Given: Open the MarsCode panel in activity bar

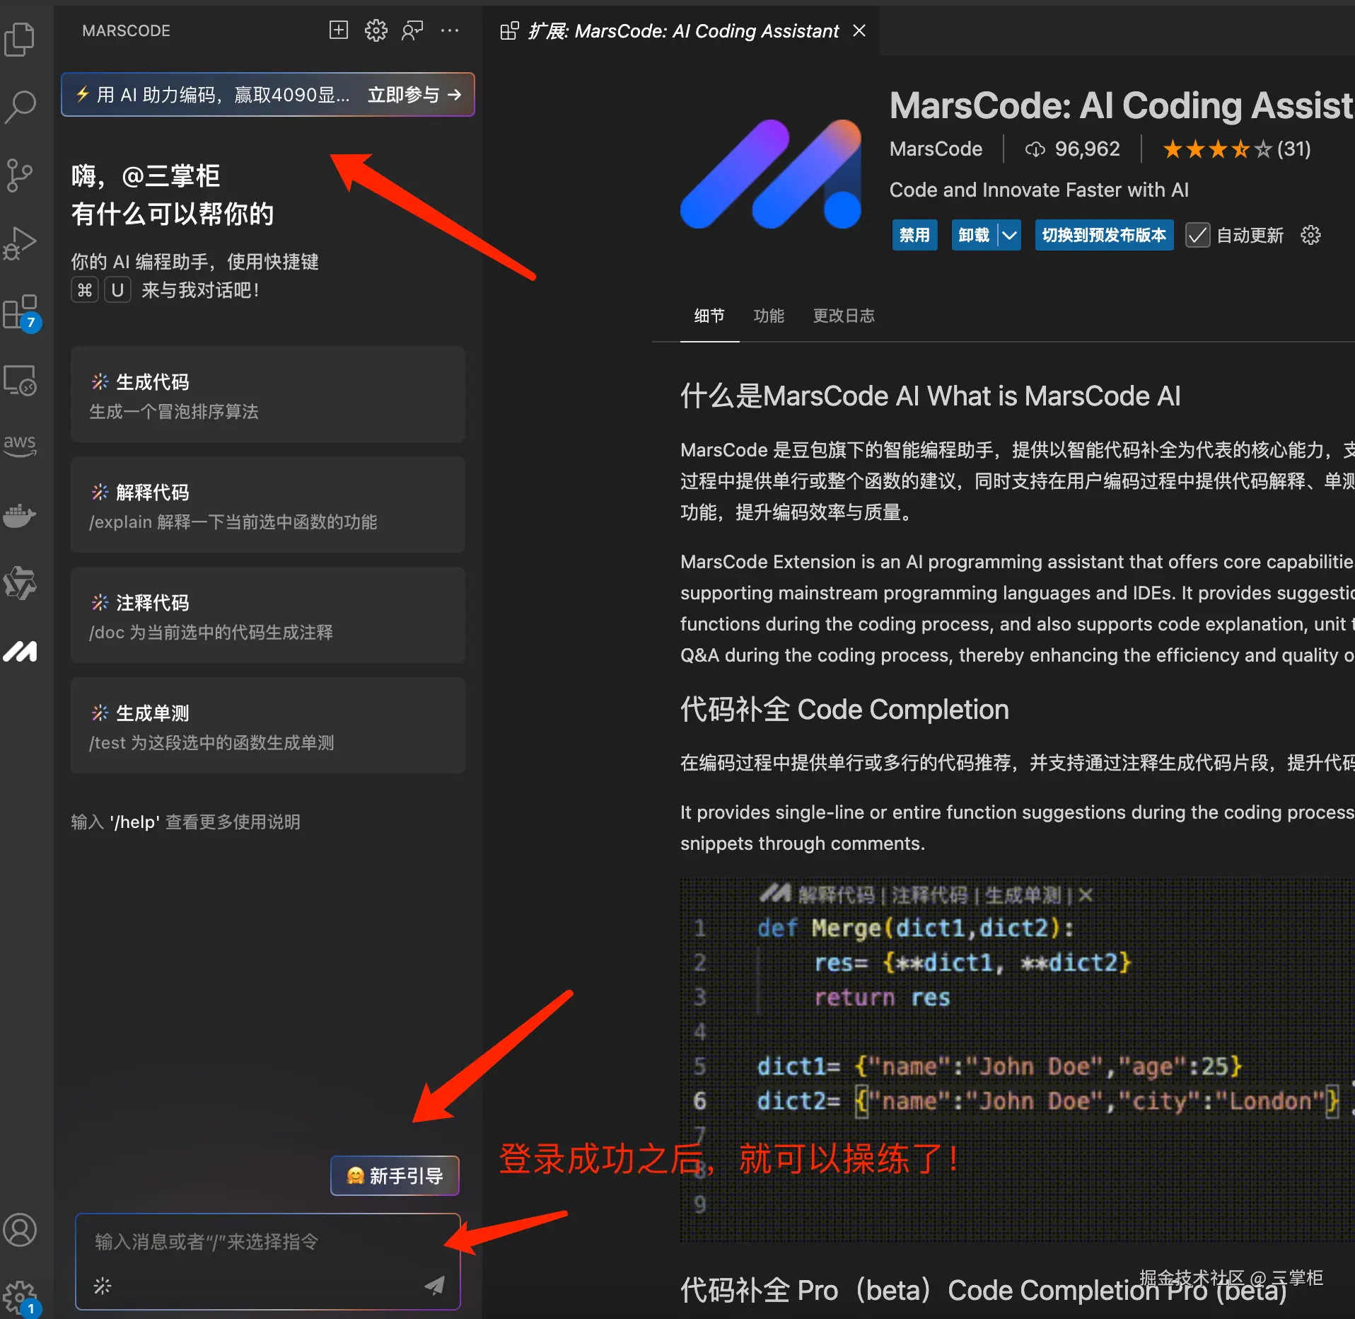Looking at the screenshot, I should pos(20,652).
